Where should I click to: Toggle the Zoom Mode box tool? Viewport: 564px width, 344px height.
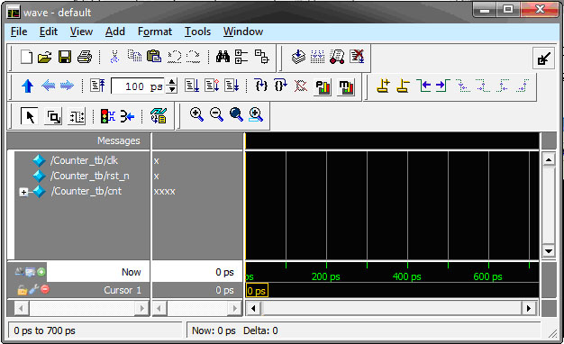point(53,116)
